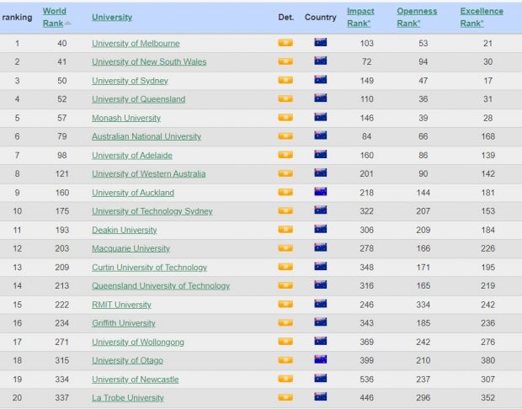Viewport: 522px width, 409px height.
Task: Select World Rank value 337
Action: coord(62,398)
